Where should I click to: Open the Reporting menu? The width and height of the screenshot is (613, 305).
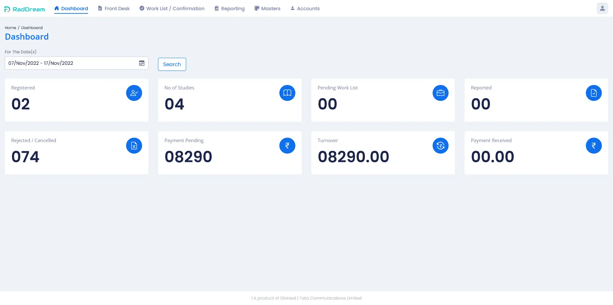(229, 9)
